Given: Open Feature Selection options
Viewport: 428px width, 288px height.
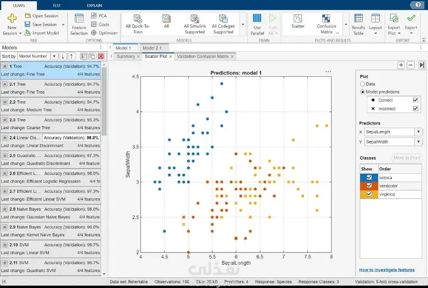Looking at the screenshot, I should click(79, 24).
